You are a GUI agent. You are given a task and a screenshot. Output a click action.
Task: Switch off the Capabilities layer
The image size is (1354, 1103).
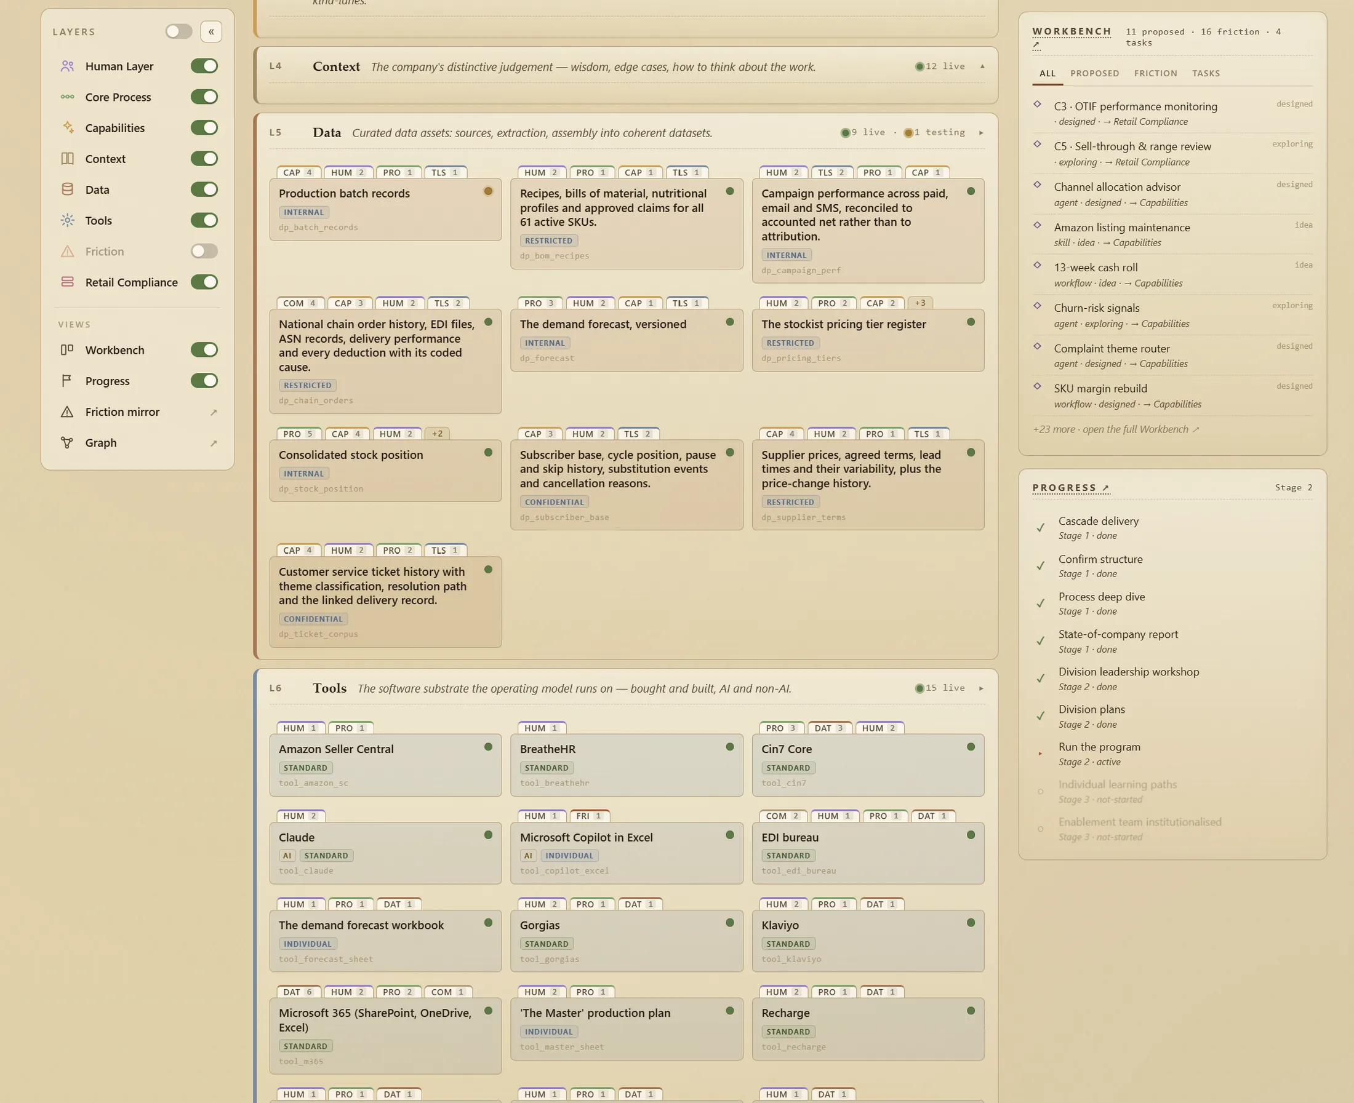pos(204,128)
